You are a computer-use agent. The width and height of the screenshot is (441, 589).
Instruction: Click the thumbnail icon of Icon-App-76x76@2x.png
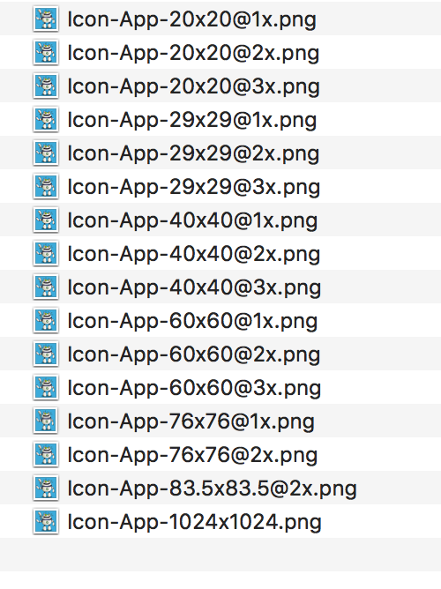(x=46, y=454)
